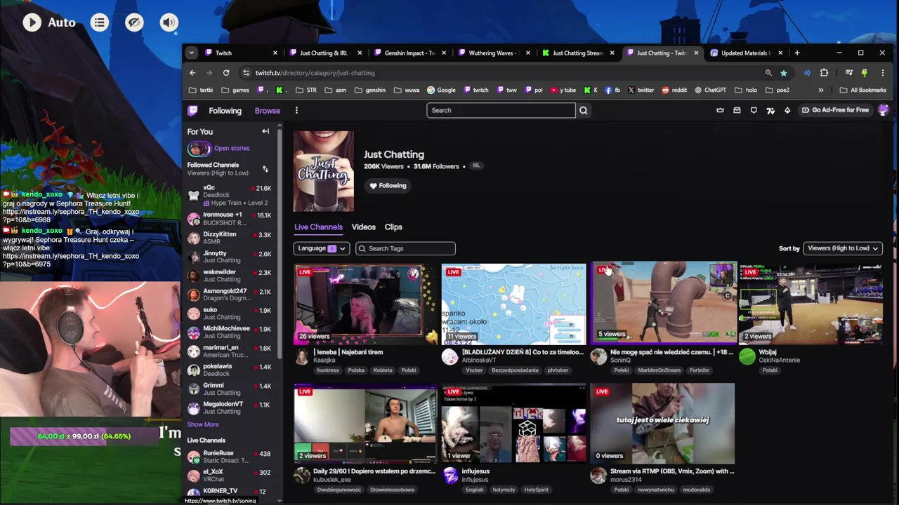
Task: Open the Google bookmark
Action: (x=441, y=90)
